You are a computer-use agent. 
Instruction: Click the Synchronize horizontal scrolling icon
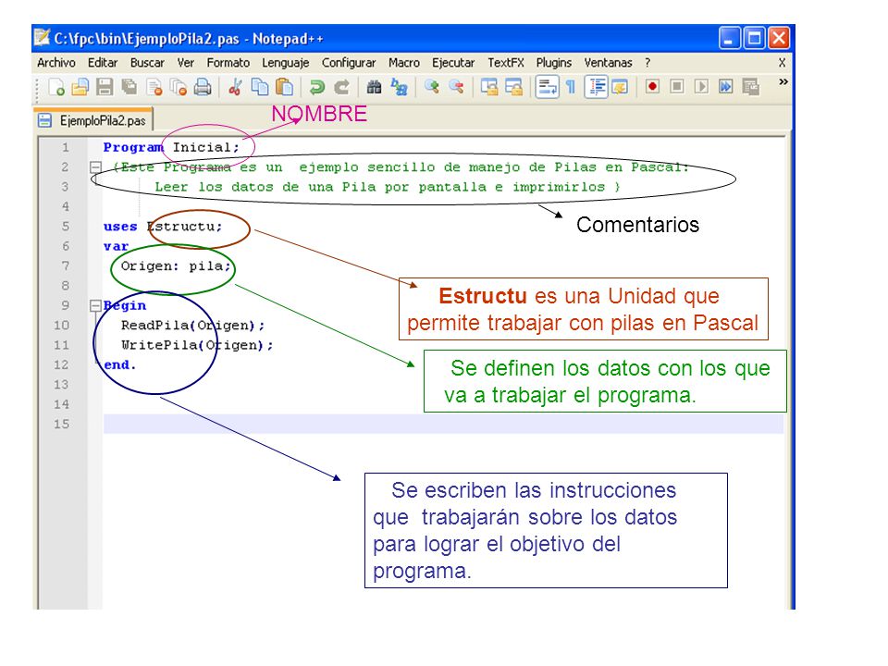[x=513, y=87]
